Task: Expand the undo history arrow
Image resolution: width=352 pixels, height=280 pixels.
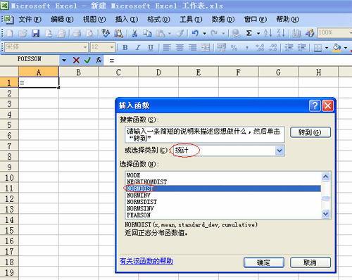Action: tap(204, 34)
